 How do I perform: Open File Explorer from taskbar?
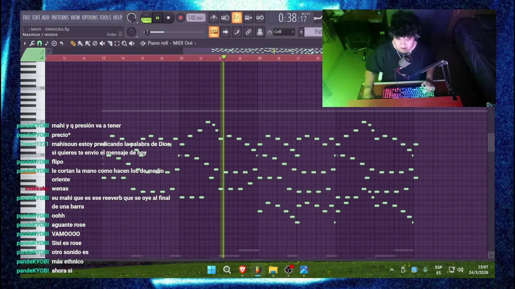click(x=273, y=270)
